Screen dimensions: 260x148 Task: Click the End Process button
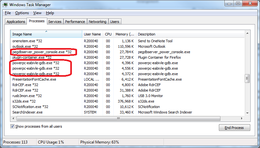tap(234, 128)
